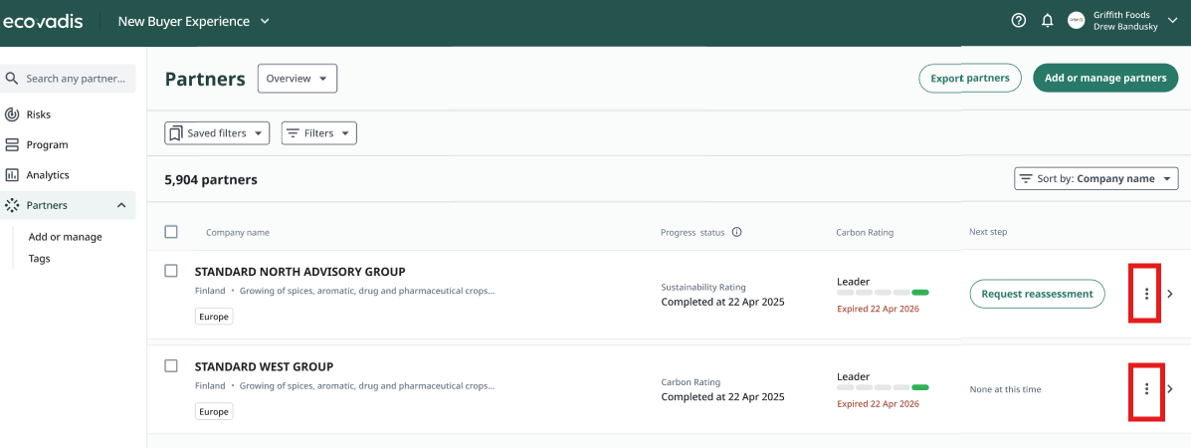Click Carbon Rating status for STANDARD WEST GROUP
1191x448 pixels.
point(691,382)
